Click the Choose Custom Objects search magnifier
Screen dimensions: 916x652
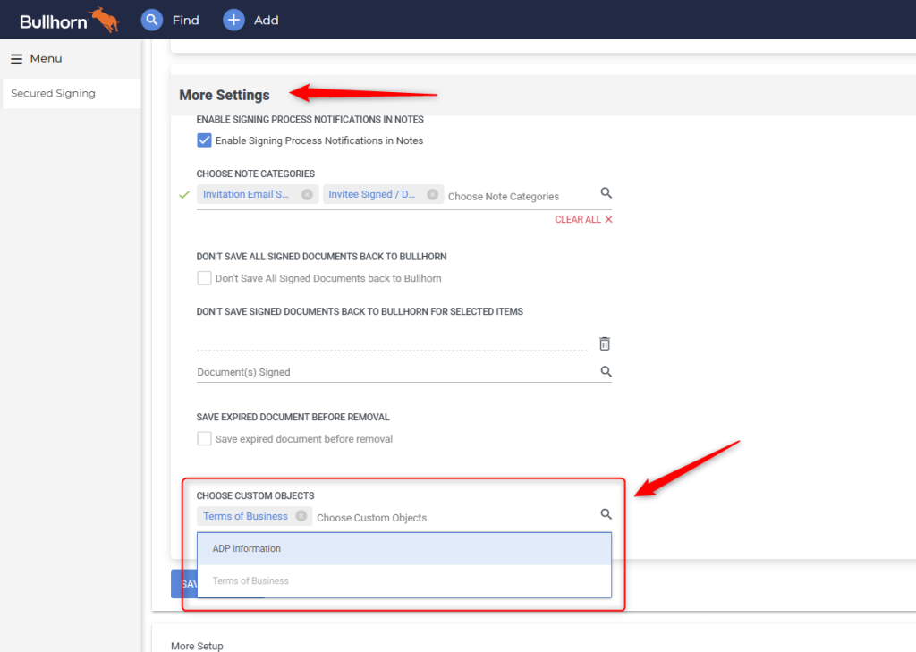click(606, 513)
